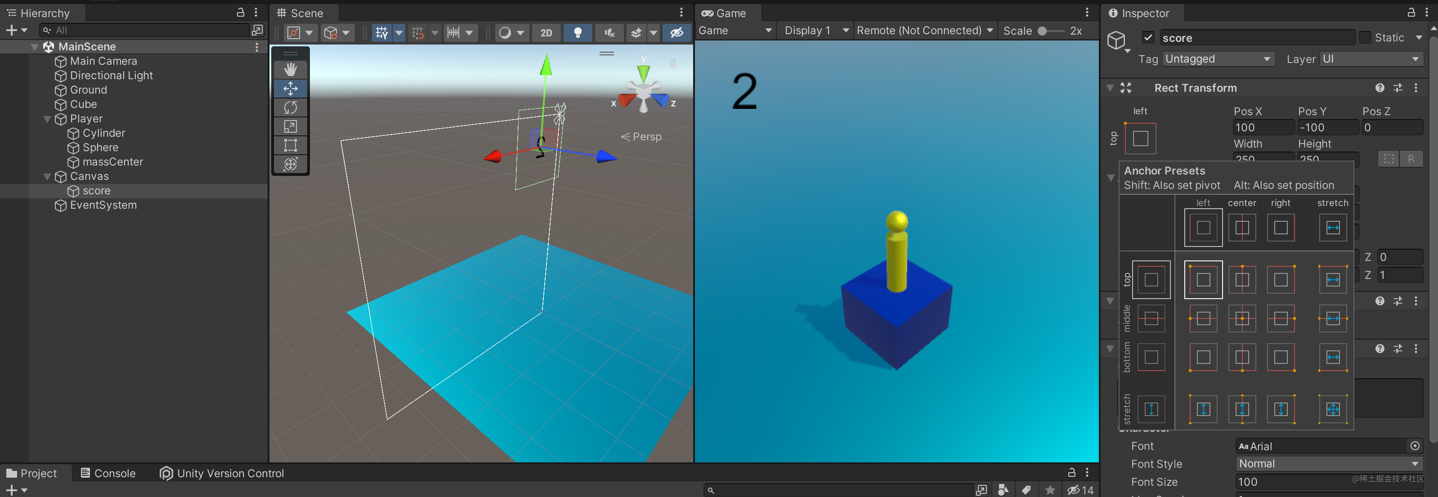The height and width of the screenshot is (497, 1438).
Task: Click the tool handle rotation cube icon
Action: pyautogui.click(x=331, y=33)
